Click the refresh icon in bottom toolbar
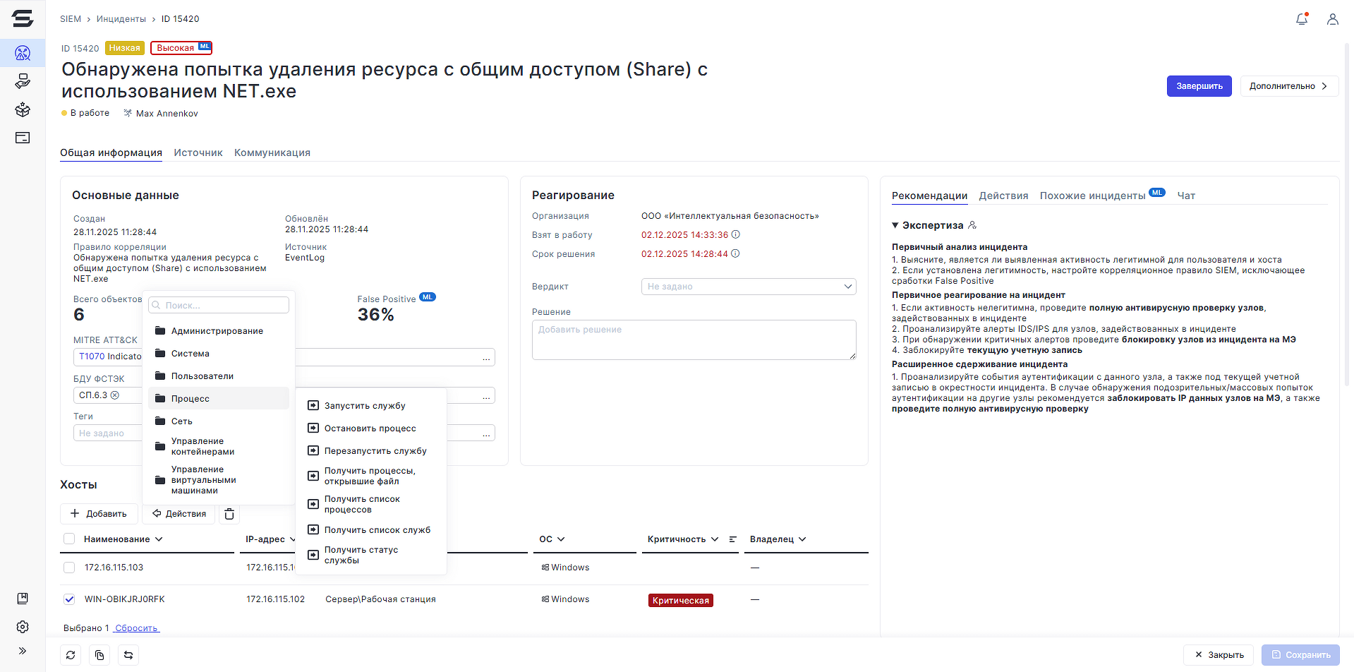The image size is (1354, 672). point(71,655)
